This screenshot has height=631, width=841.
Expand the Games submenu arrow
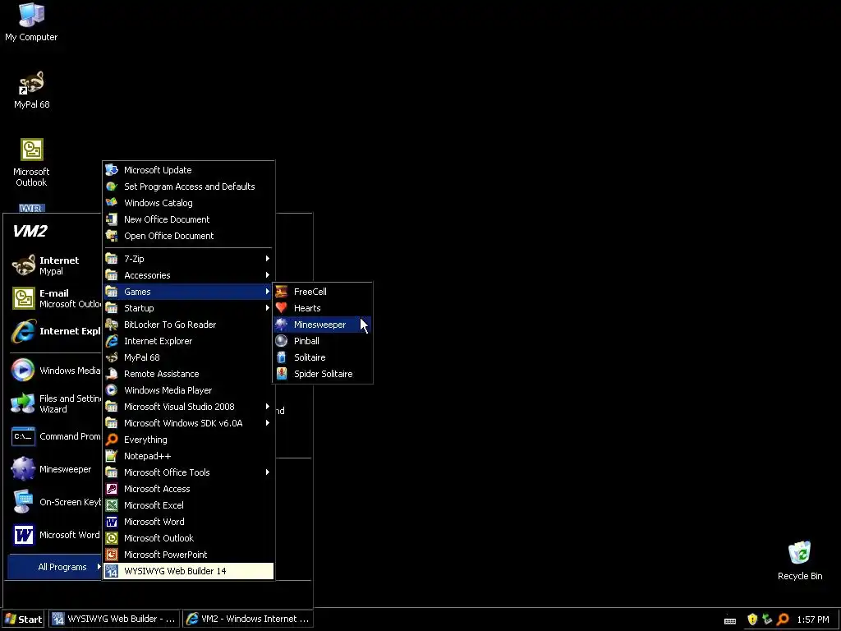click(x=267, y=292)
